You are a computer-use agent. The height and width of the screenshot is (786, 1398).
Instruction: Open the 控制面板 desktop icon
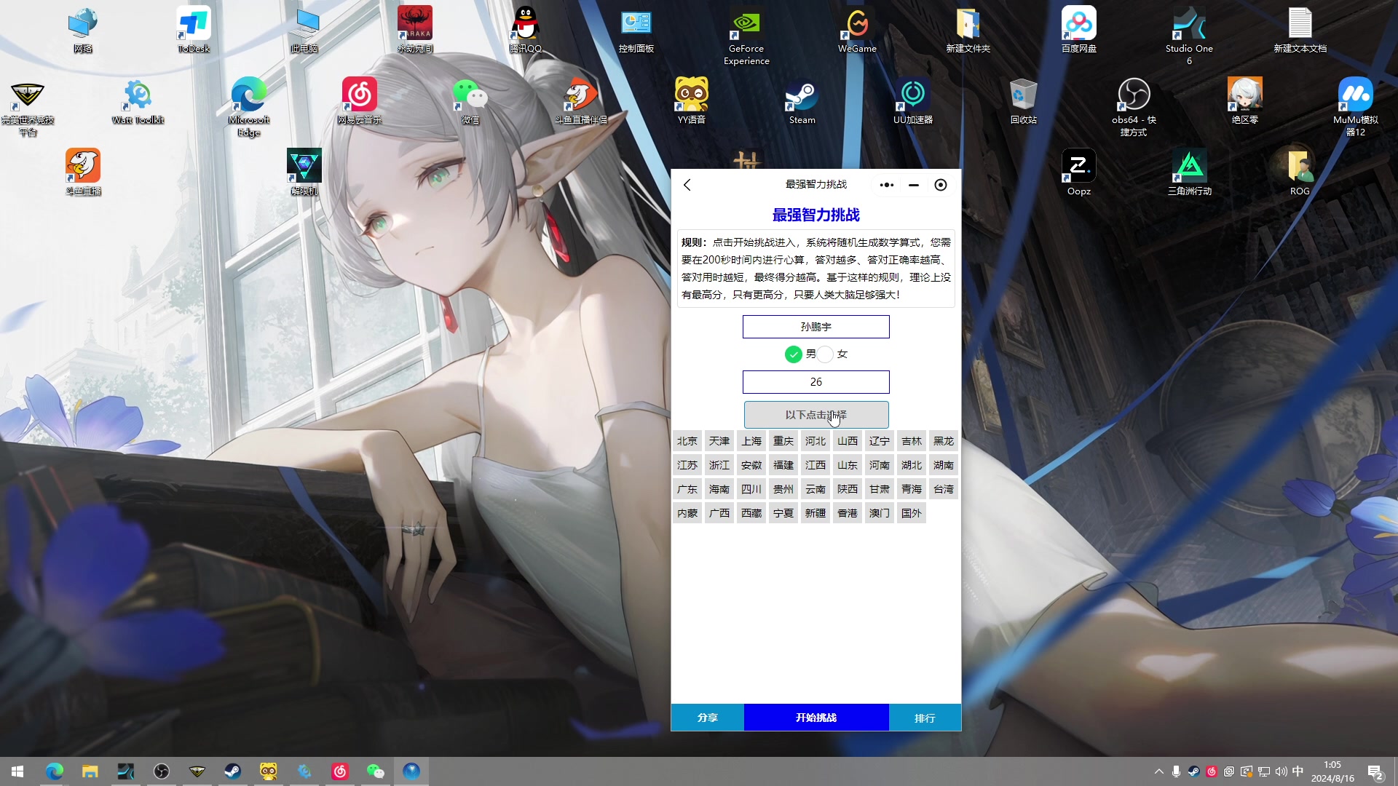(x=636, y=29)
